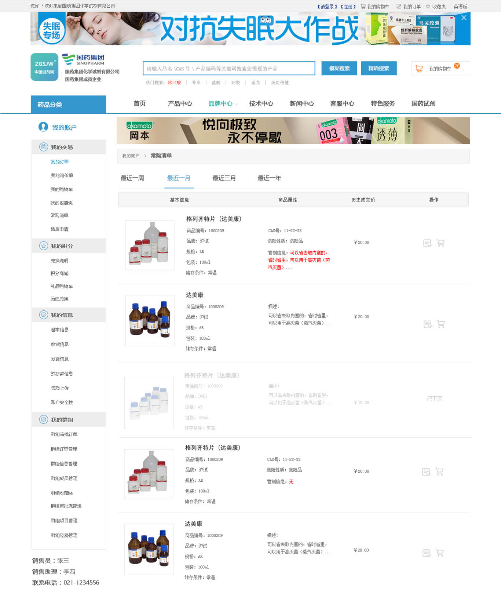This screenshot has height=590, width=501.
Task: View details icon for first 格列齐特片 item
Action: 428,243
